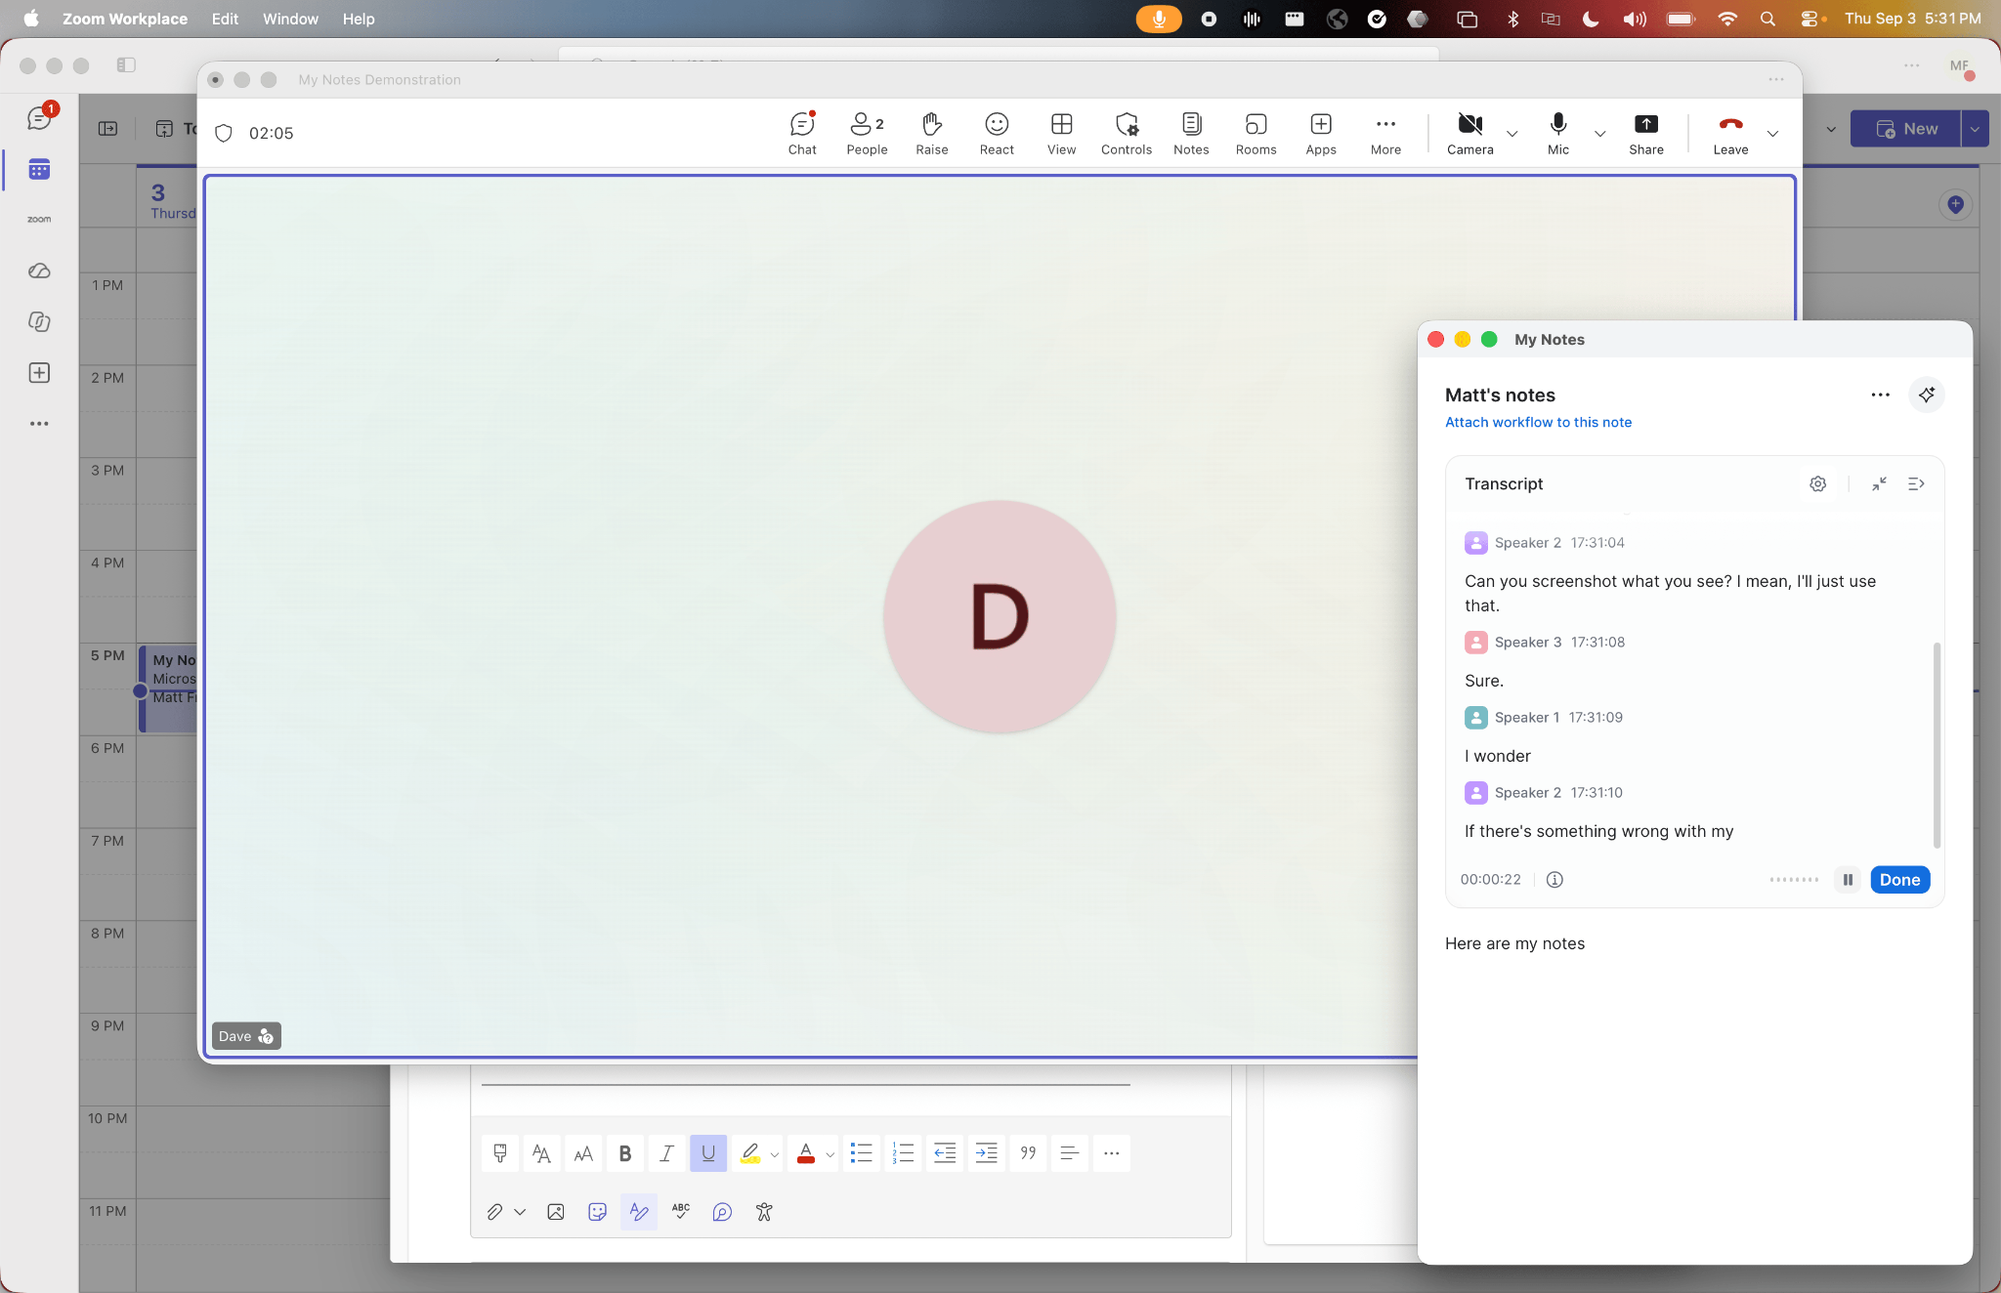The image size is (2001, 1293).
Task: Click the New button in Teams calendar
Action: [1905, 129]
